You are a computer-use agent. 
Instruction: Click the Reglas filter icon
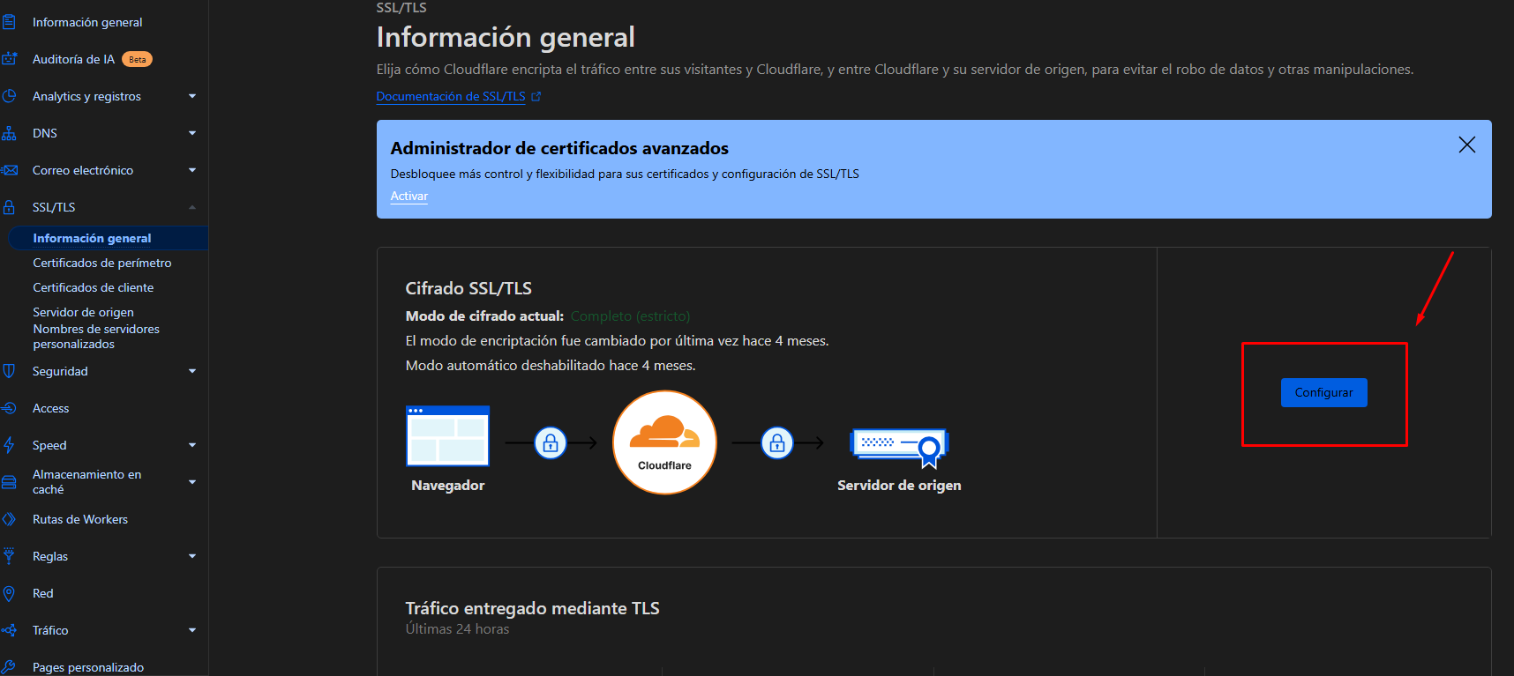click(9, 556)
